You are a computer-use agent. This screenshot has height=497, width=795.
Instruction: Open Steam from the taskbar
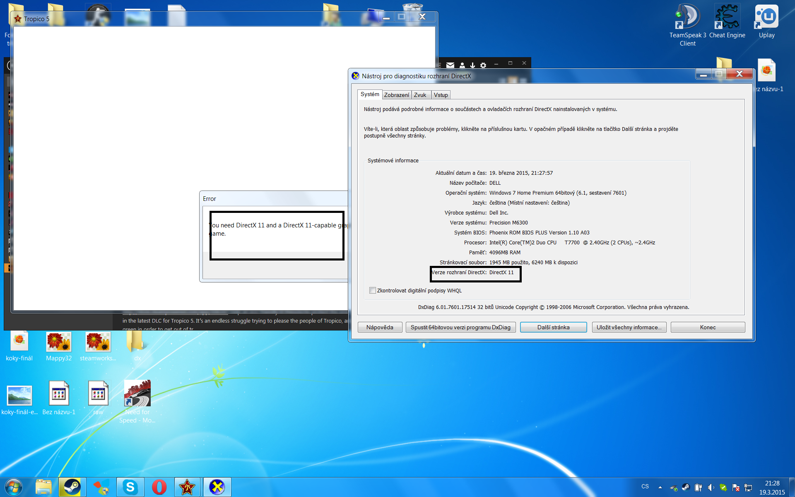[x=72, y=487]
